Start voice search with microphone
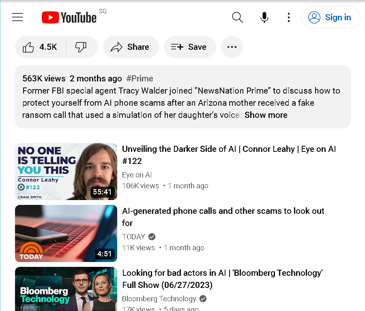This screenshot has height=311, width=365. [264, 17]
